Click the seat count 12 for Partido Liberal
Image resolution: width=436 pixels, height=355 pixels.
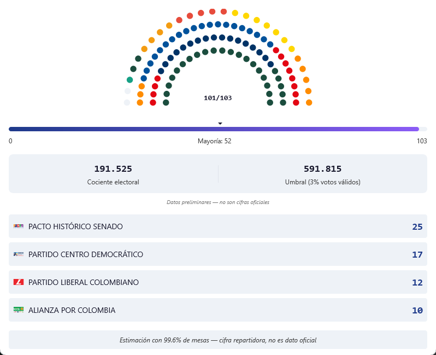point(417,282)
